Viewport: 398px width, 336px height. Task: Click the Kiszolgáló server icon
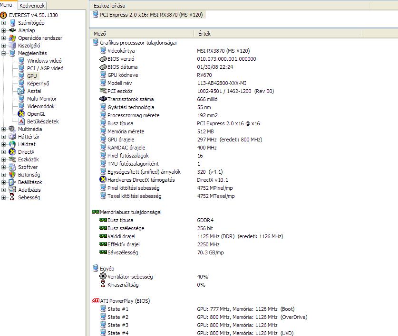[12, 46]
